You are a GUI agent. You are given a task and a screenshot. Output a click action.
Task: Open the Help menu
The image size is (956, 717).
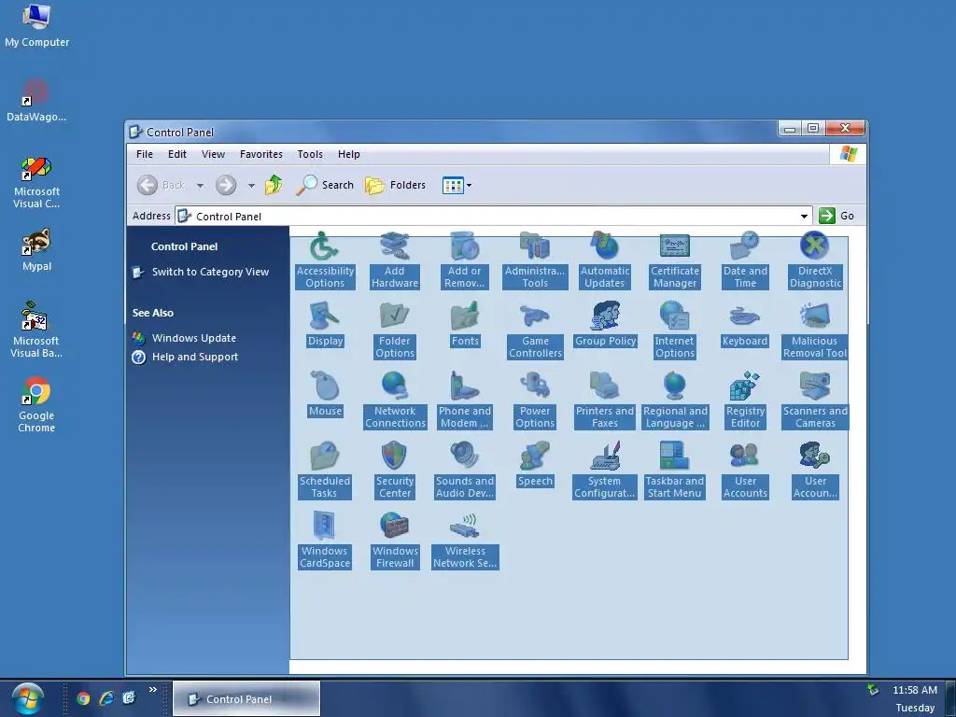click(x=349, y=154)
